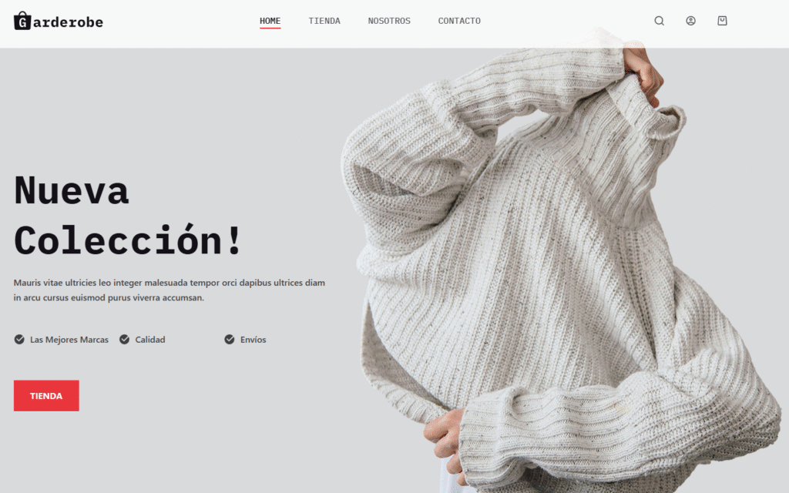This screenshot has width=789, height=493.
Task: Go to TIENDA in the navigation bar
Action: pos(324,21)
